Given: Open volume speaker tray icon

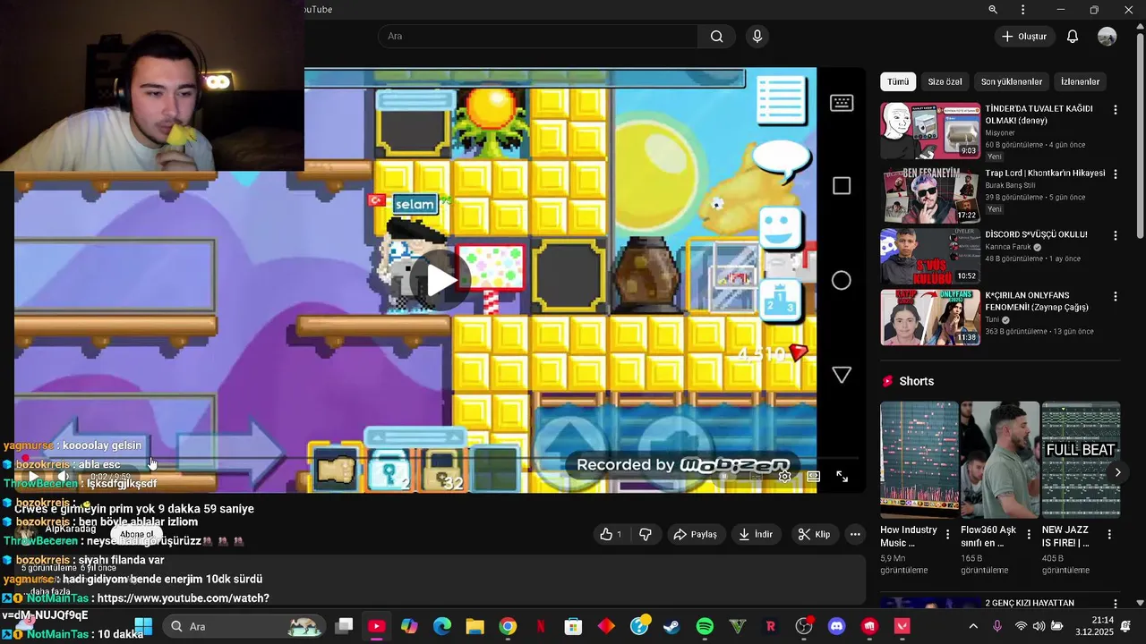Looking at the screenshot, I should point(1039,626).
